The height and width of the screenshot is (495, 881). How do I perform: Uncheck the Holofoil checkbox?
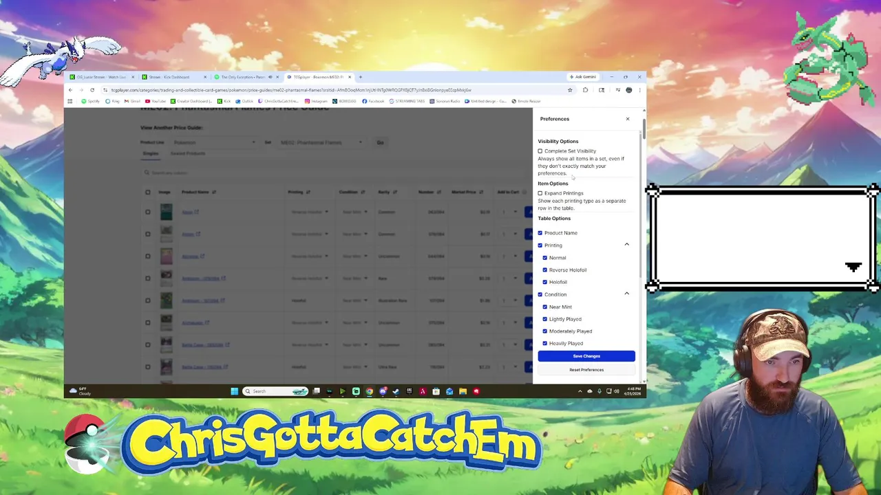[x=545, y=282]
